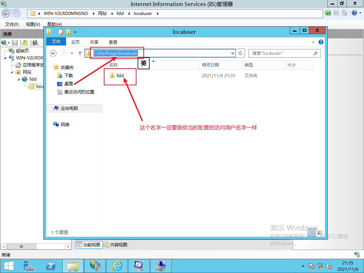The image size is (364, 273).
Task: Click the 网站 breadcrumb in IIS address bar
Action: (x=102, y=14)
